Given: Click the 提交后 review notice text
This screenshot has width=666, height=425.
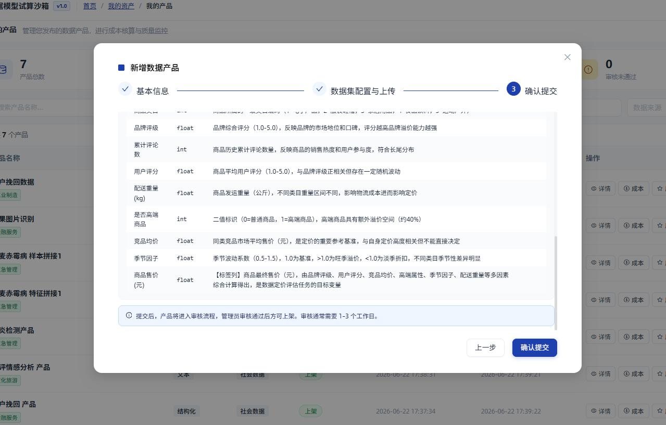Looking at the screenshot, I should click(x=257, y=316).
